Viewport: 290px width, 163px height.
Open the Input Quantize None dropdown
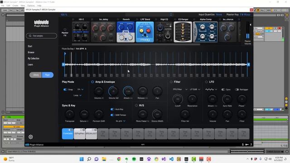tap(219, 14)
